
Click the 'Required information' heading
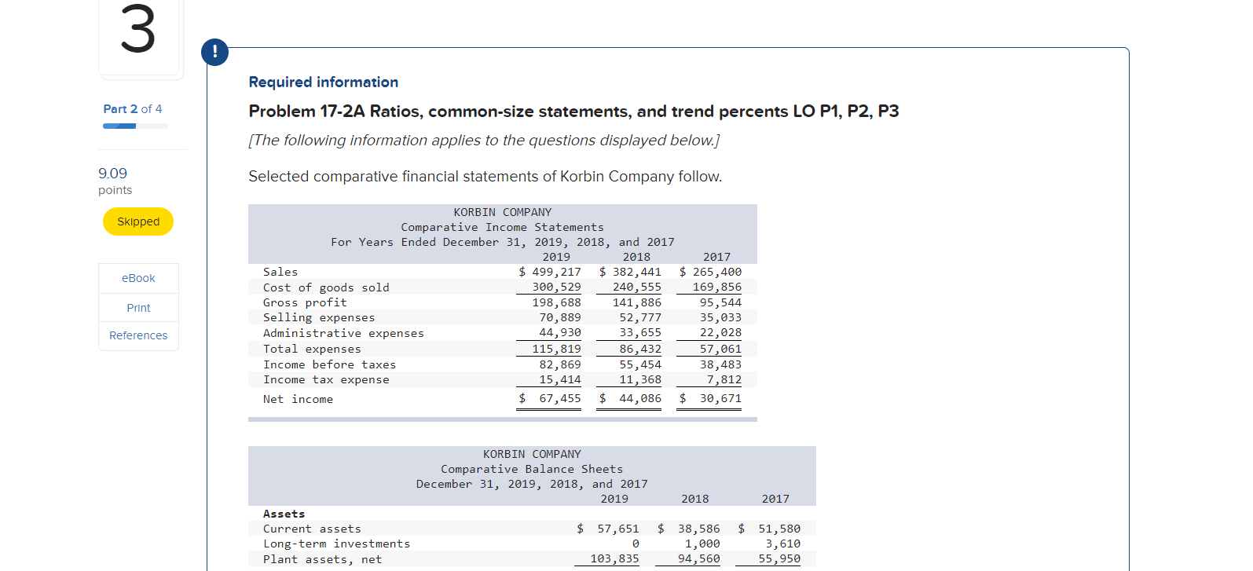324,82
